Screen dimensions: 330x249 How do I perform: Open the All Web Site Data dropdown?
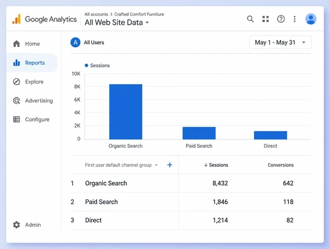click(117, 23)
